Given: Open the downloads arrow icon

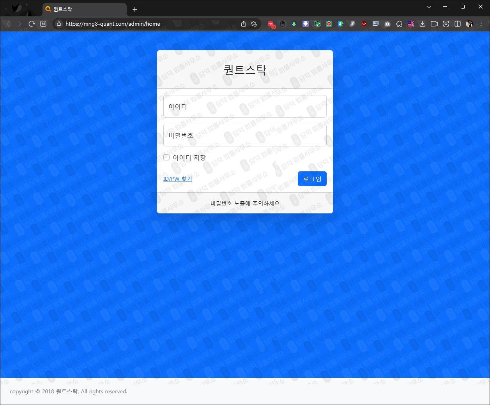Looking at the screenshot, I should (422, 24).
